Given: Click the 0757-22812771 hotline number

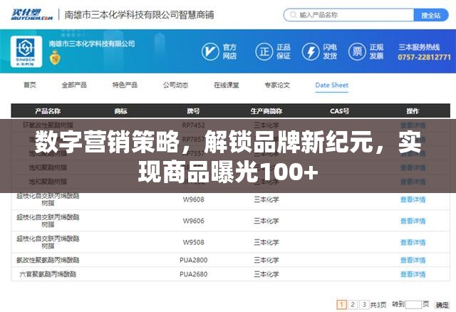Looking at the screenshot, I should tap(424, 57).
